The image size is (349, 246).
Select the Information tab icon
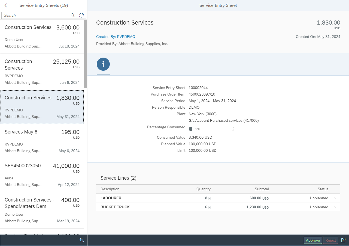103,64
